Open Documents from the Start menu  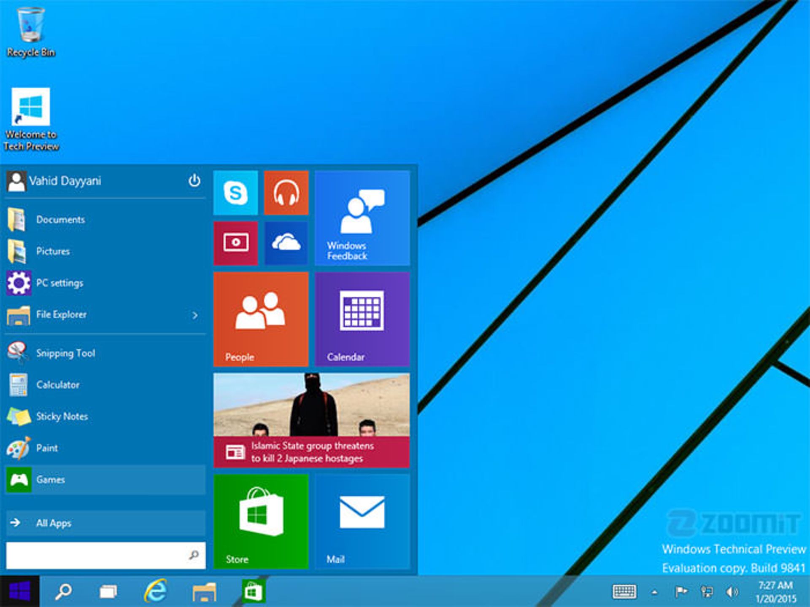pos(105,220)
